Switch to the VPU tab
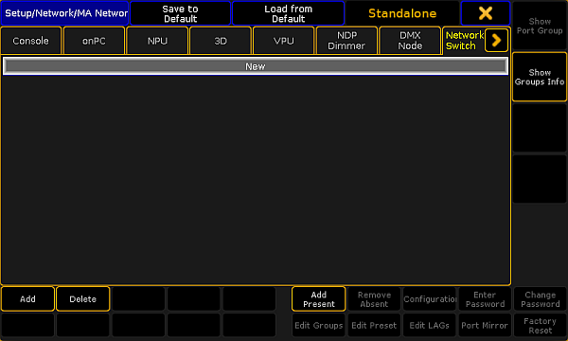568x341 pixels. coord(284,41)
